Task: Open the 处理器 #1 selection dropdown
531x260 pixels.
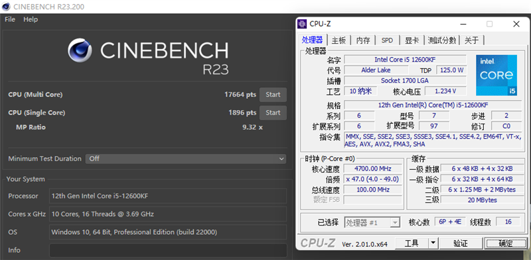Action: click(372, 222)
